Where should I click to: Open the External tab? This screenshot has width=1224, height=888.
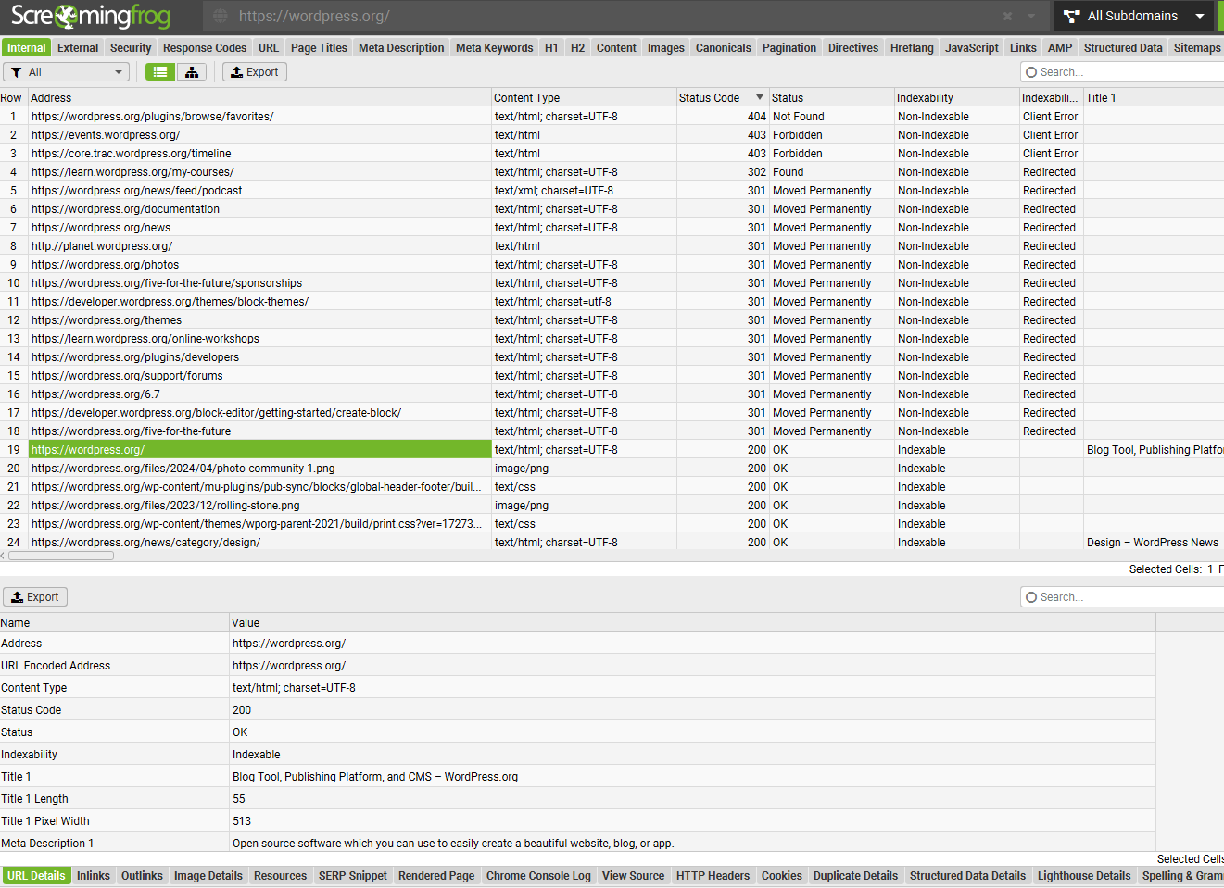78,48
